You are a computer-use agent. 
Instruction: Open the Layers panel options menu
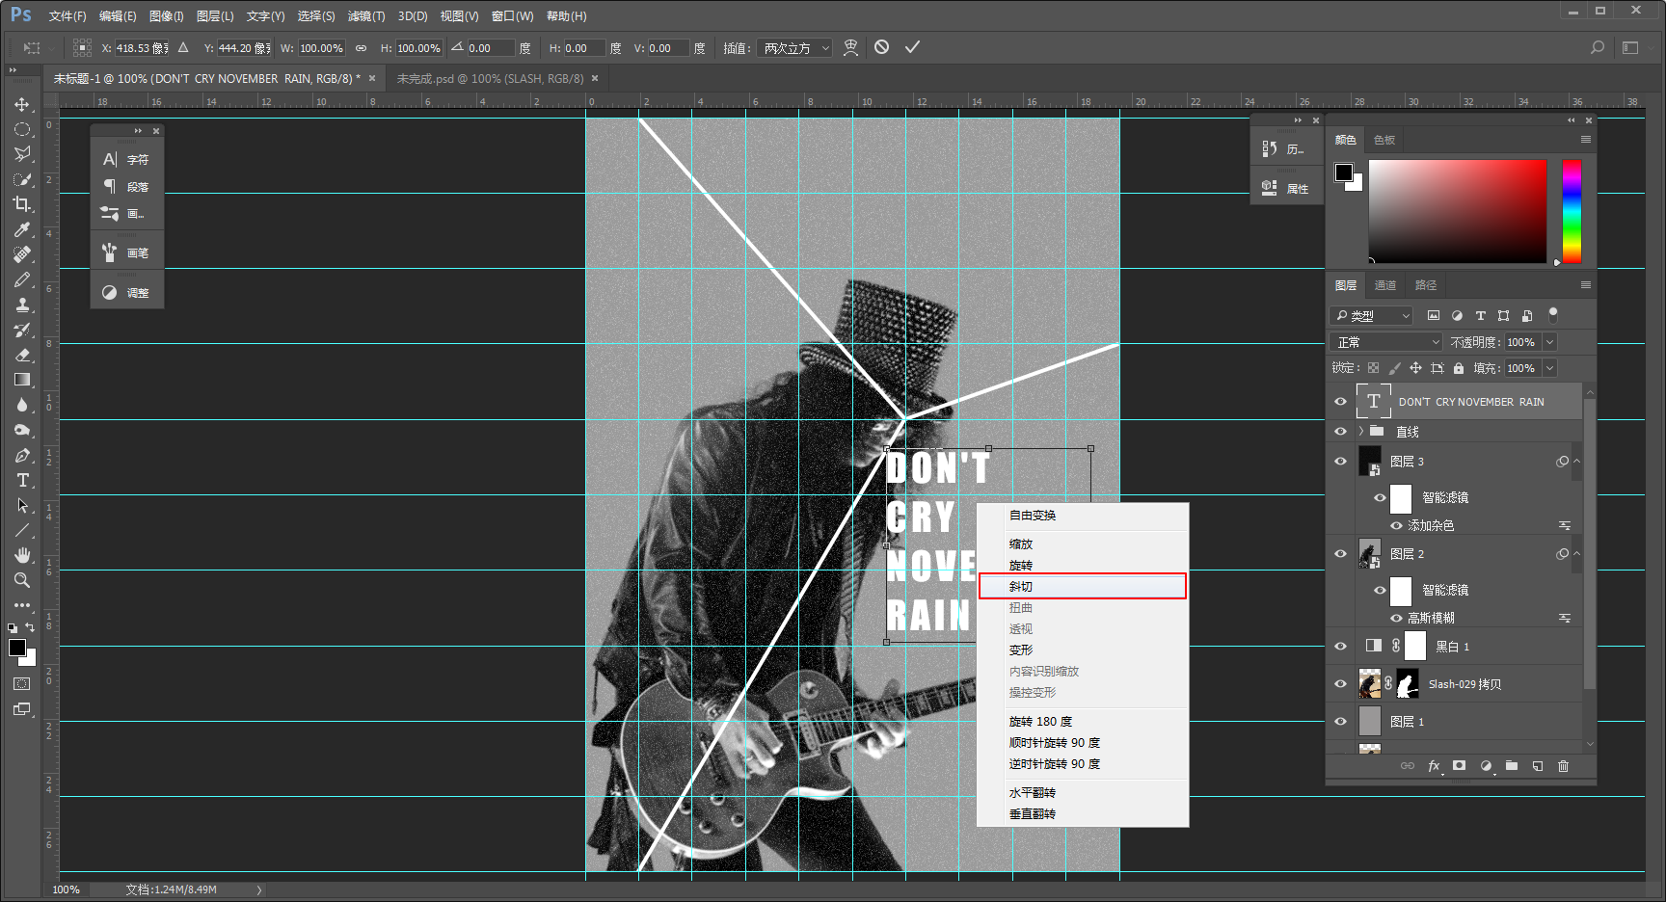click(x=1585, y=285)
